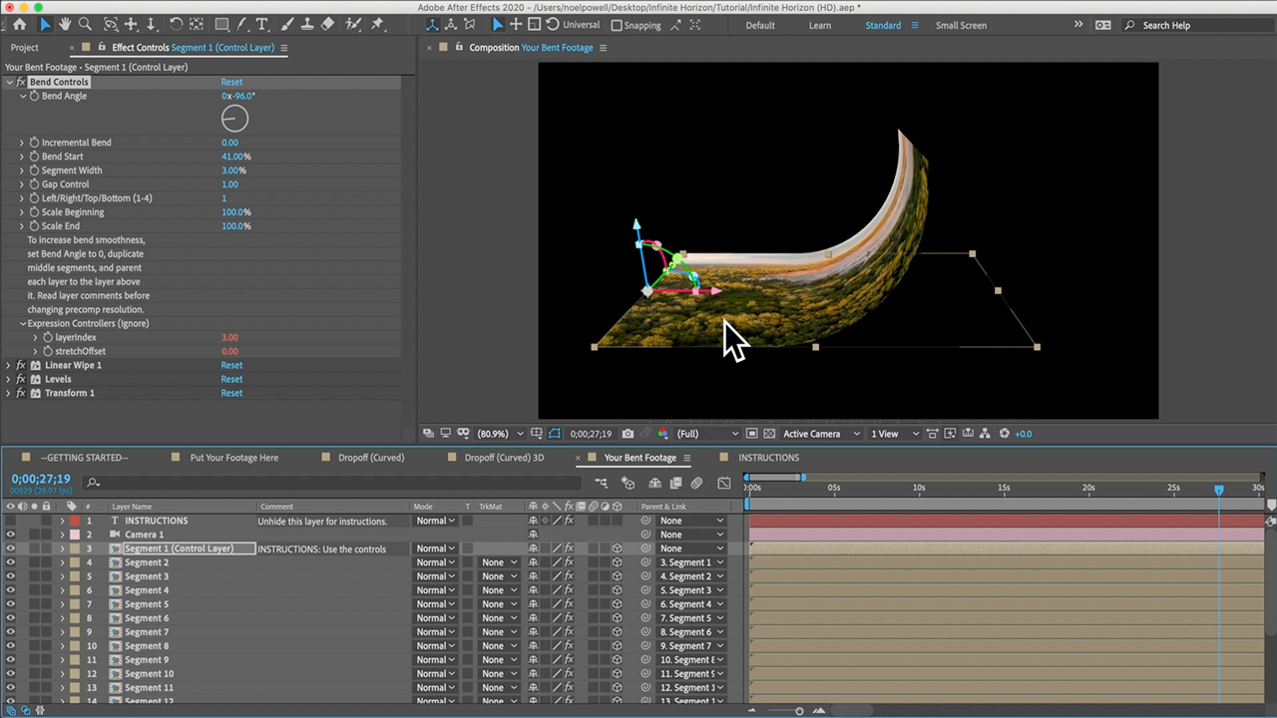Select the Eraser tool

click(327, 25)
